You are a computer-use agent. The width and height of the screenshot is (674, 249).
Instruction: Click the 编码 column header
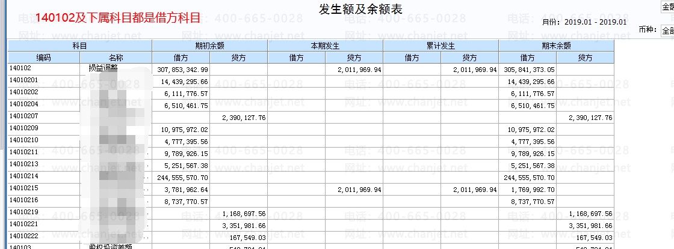(x=44, y=58)
